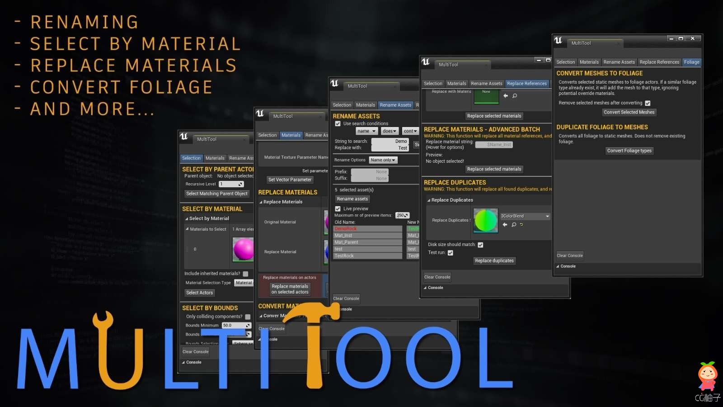Click the Unreal logo in the Foliage window

(559, 40)
